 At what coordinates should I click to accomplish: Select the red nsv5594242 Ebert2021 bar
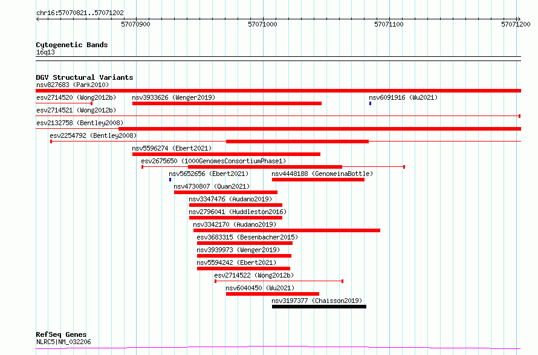click(x=243, y=269)
